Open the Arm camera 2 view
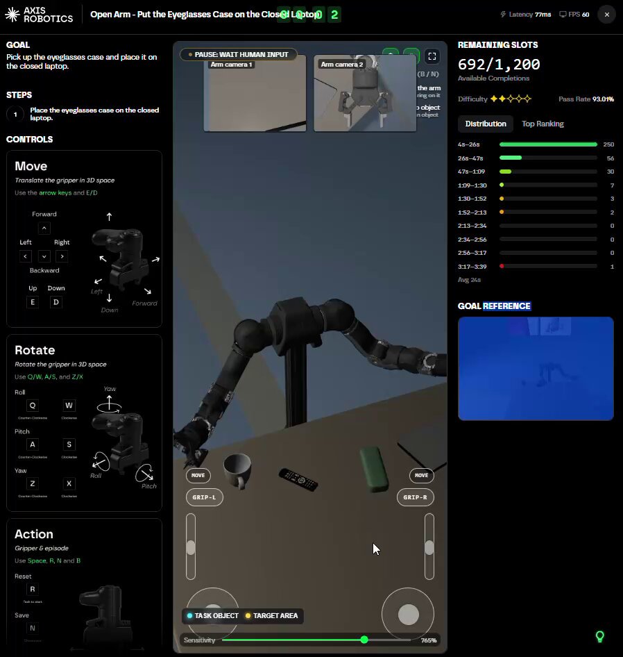This screenshot has height=657, width=623. (x=365, y=94)
